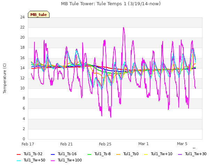Screen dimensions: 223x167
Task: Click the orange Tul1_Ts0 legend swatch
Action: coord(118,154)
